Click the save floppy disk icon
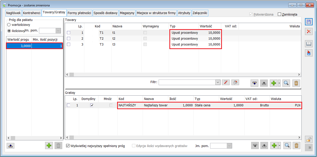Image resolution: width=317 pixels, height=157 pixels. point(309,22)
